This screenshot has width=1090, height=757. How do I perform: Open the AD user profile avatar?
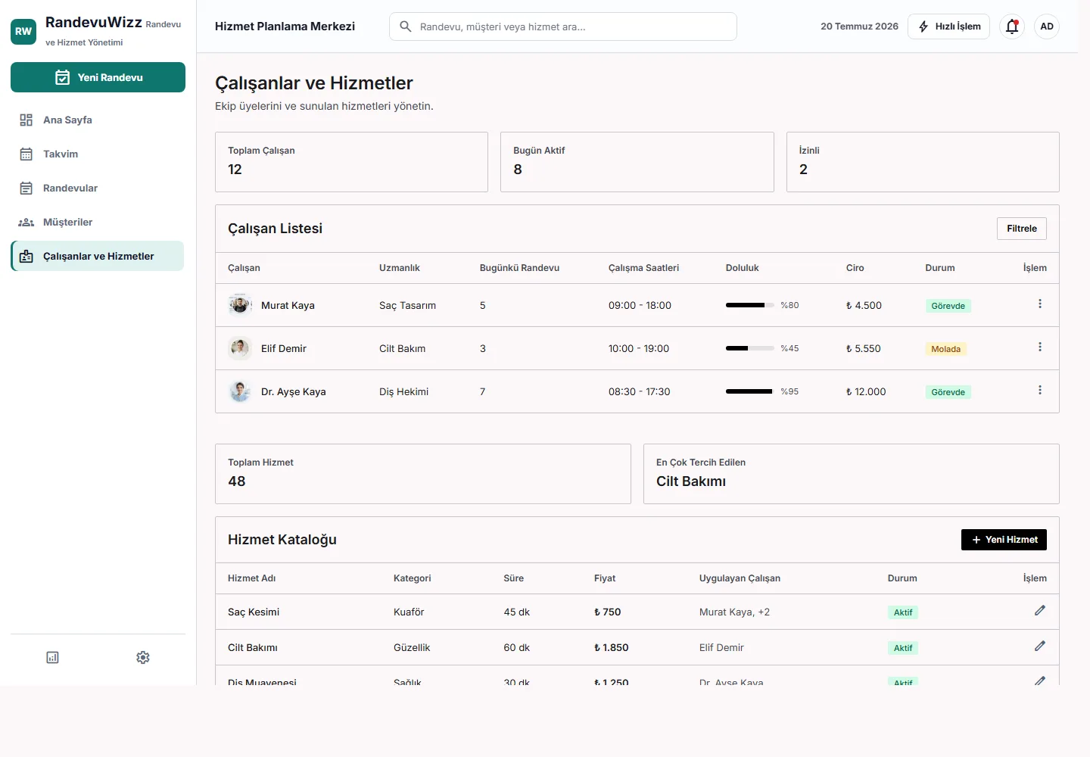(1047, 26)
